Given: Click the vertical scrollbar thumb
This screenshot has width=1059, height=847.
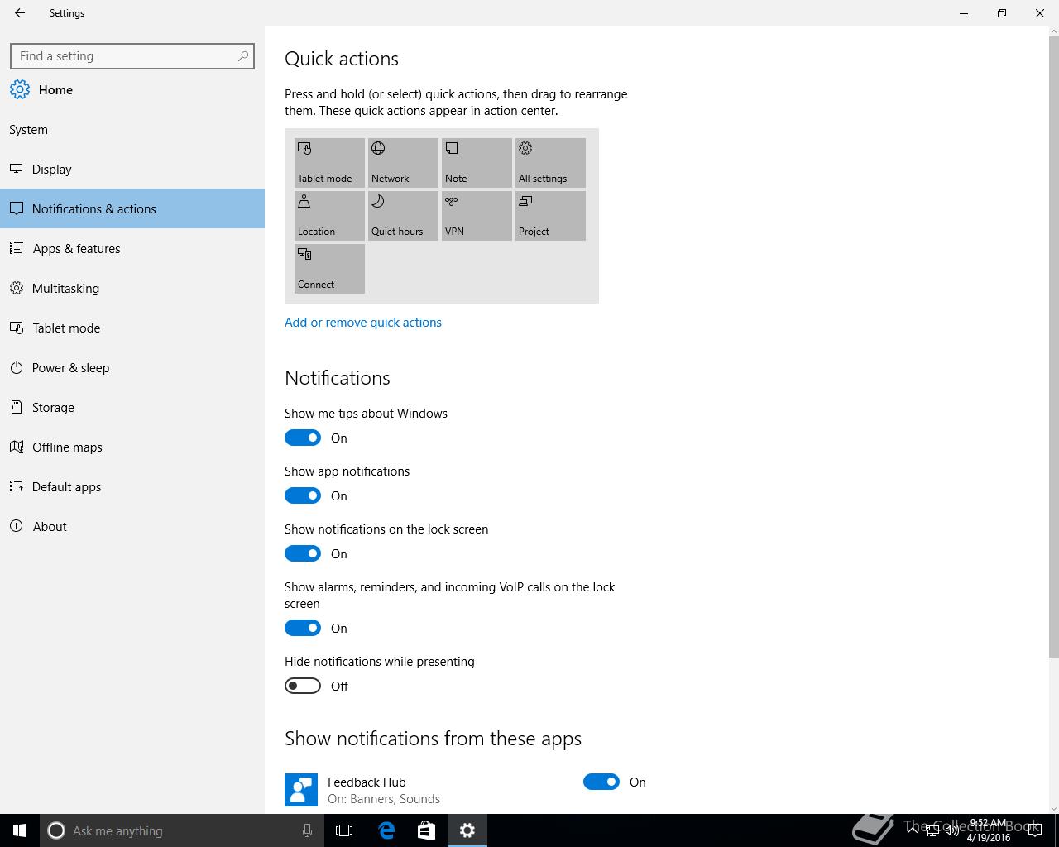Looking at the screenshot, I should [1053, 347].
